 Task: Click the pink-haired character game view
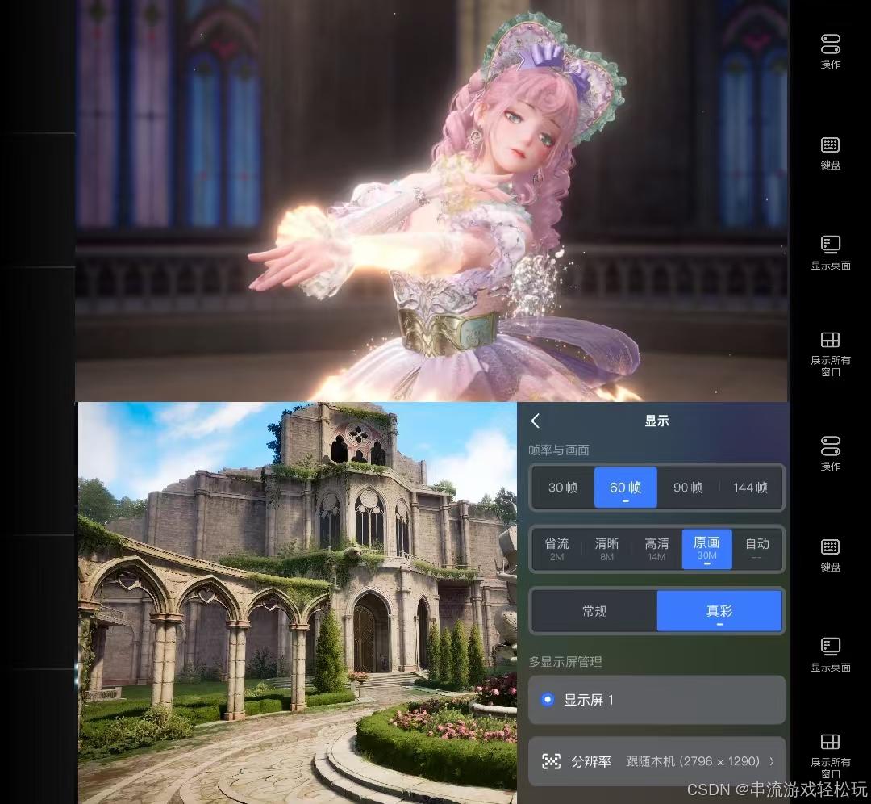pos(431,200)
